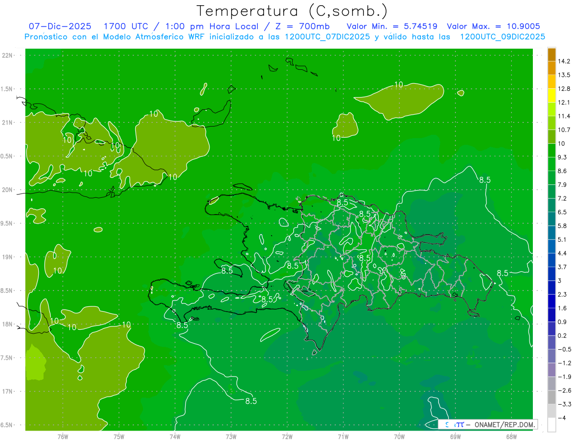Click the '22N' latitude axis label
The height and width of the screenshot is (443, 574).
tap(8, 55)
